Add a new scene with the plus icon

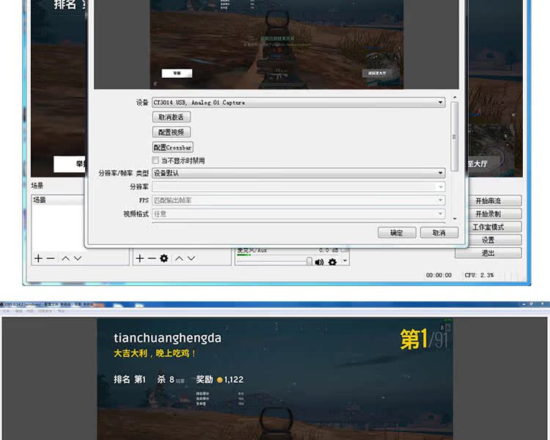[x=38, y=259]
